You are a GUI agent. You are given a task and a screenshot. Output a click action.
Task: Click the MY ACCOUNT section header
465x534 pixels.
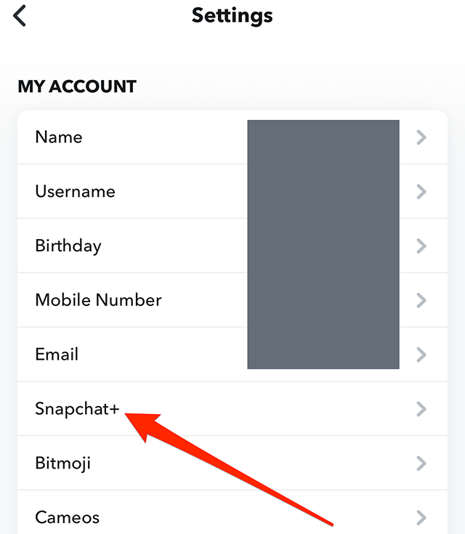point(77,86)
